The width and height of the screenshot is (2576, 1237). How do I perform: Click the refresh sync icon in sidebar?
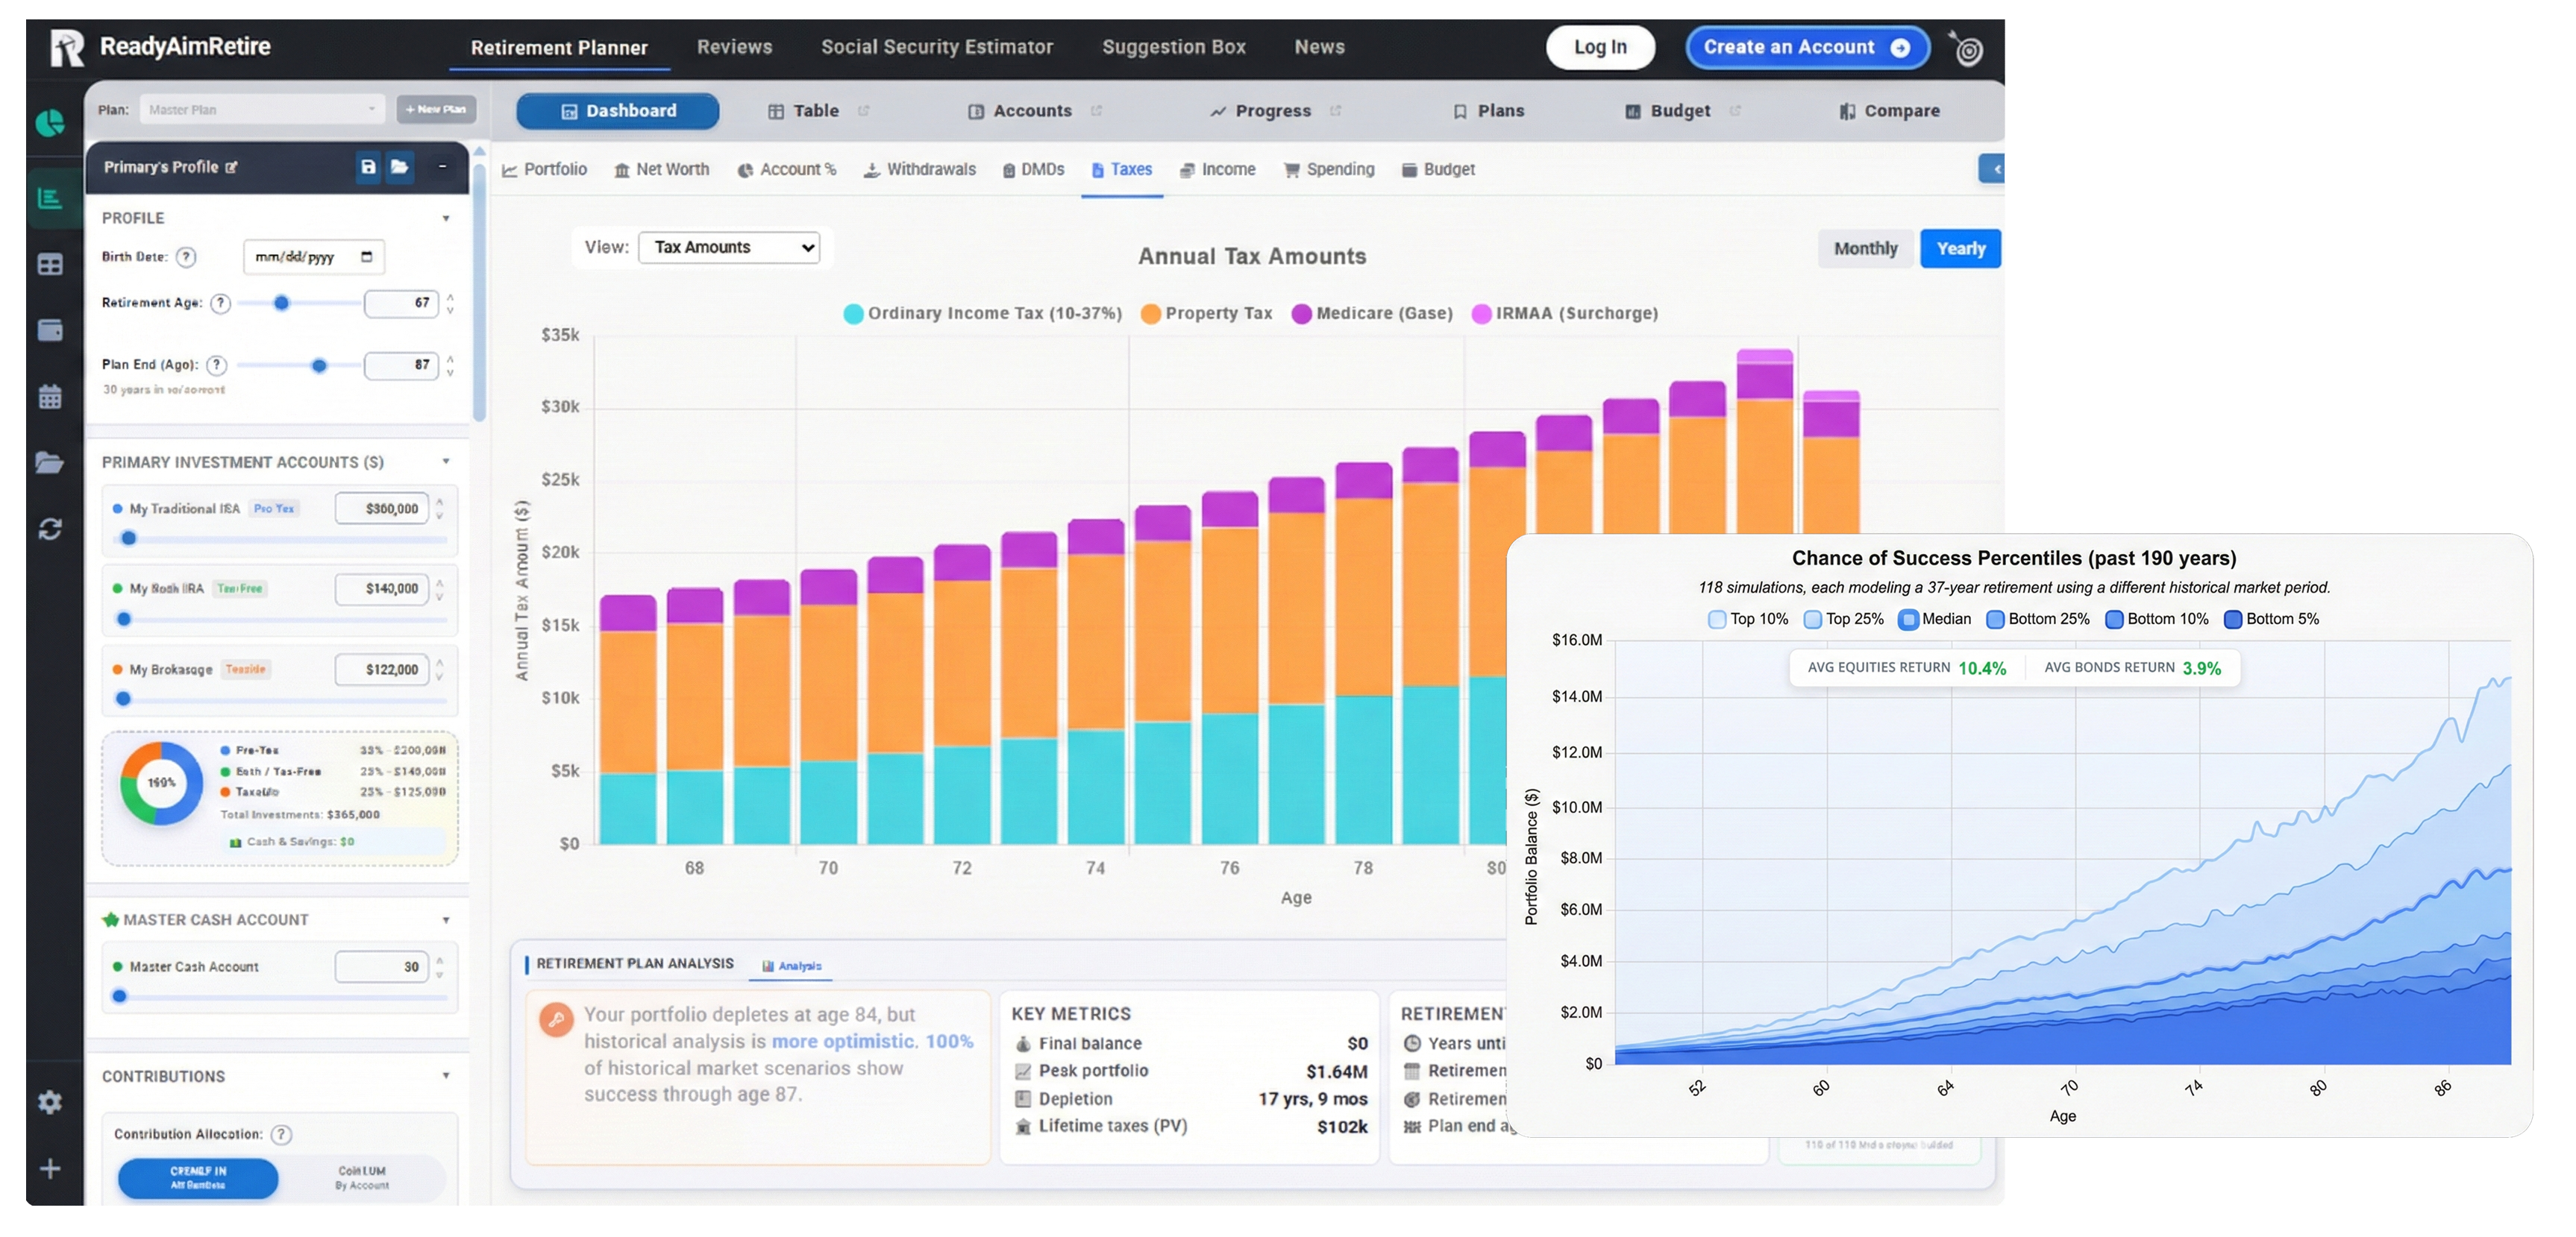(50, 529)
